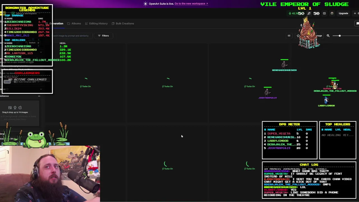
Task: Open the Filters button
Action: click(x=103, y=36)
